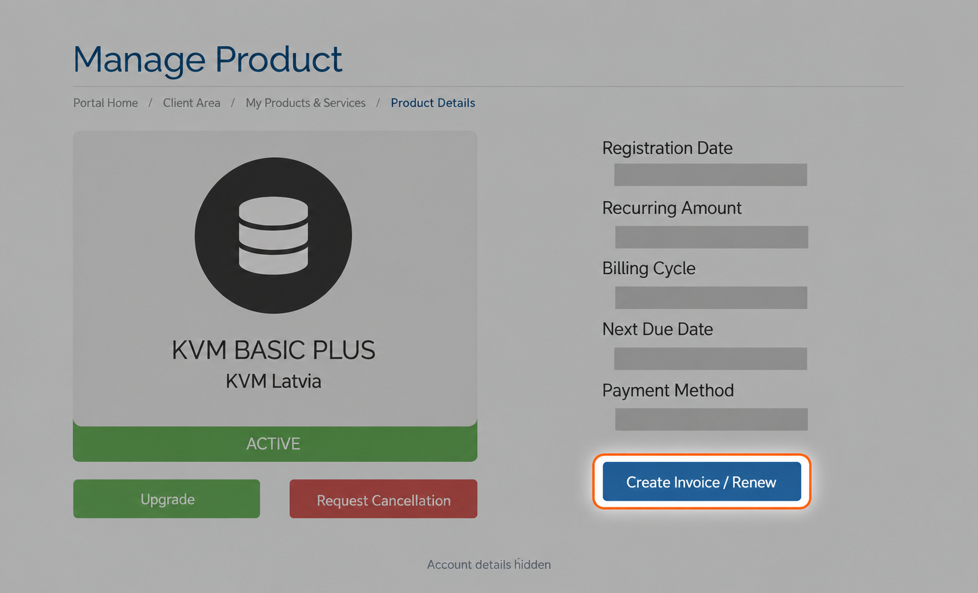
Task: Click the green Upgrade button
Action: (167, 499)
